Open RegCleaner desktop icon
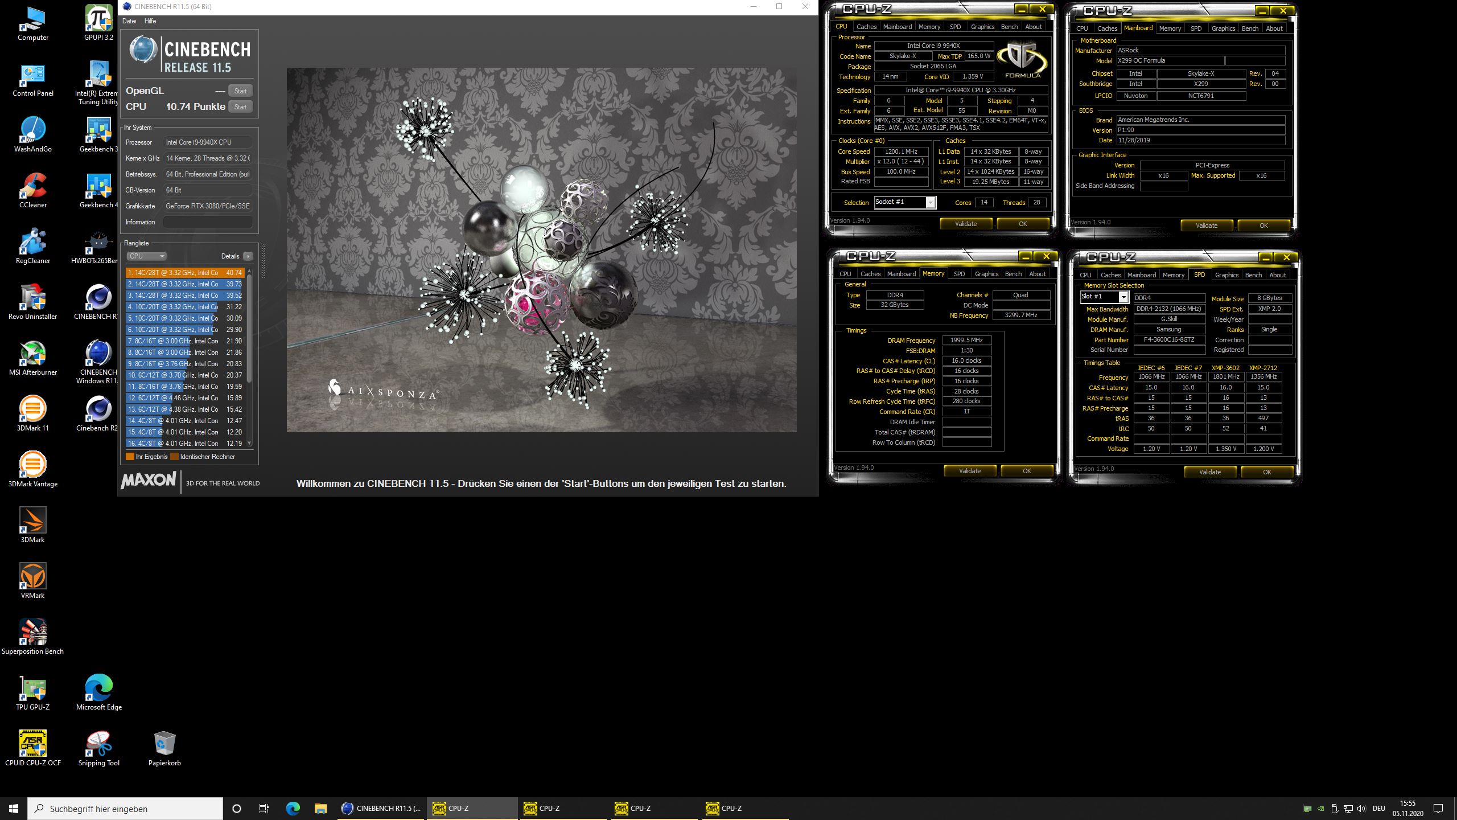The width and height of the screenshot is (1457, 820). click(32, 247)
